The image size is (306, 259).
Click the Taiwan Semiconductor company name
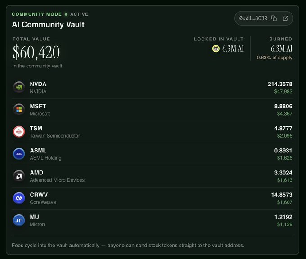tap(55, 136)
